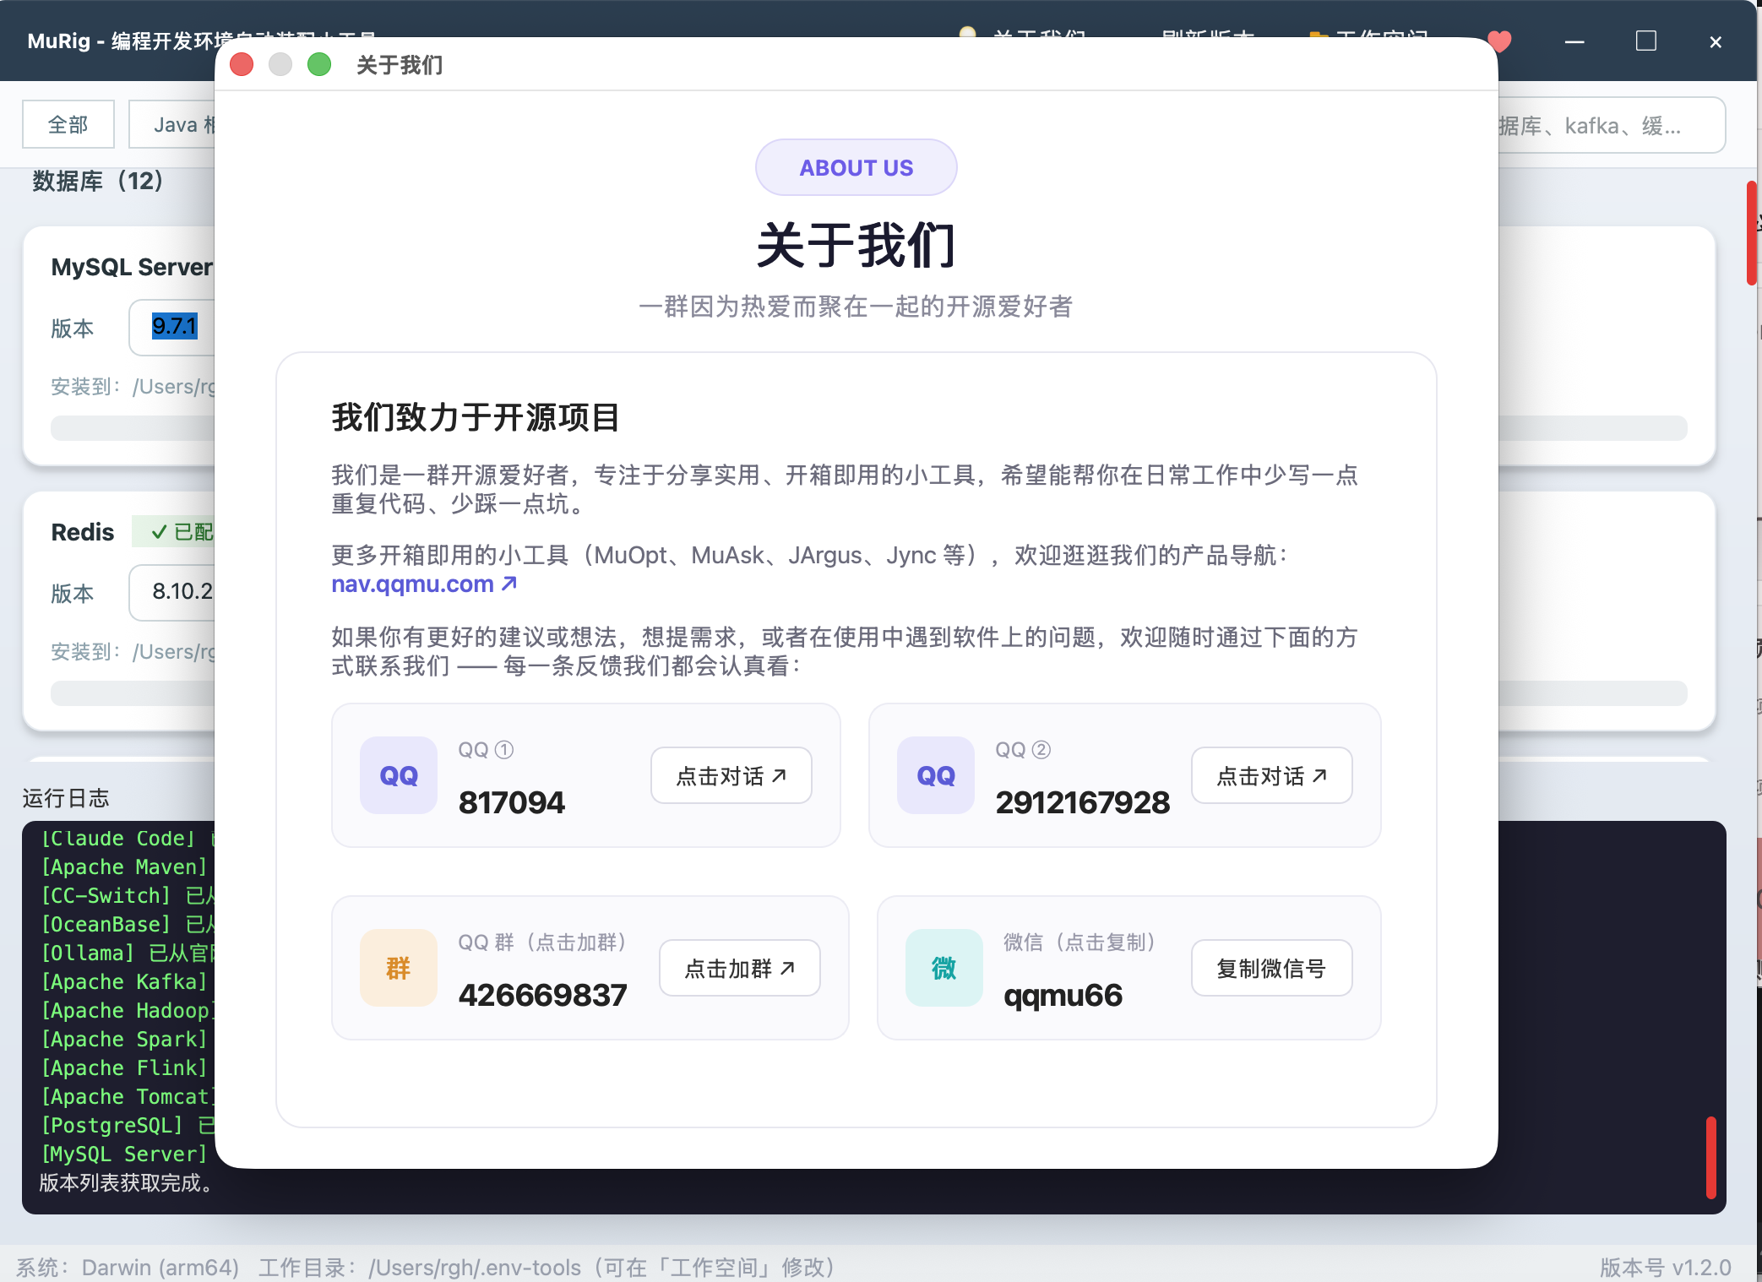Click the teal 微 WeChat icon
Viewport: 1762px width, 1282px height.
coord(944,968)
